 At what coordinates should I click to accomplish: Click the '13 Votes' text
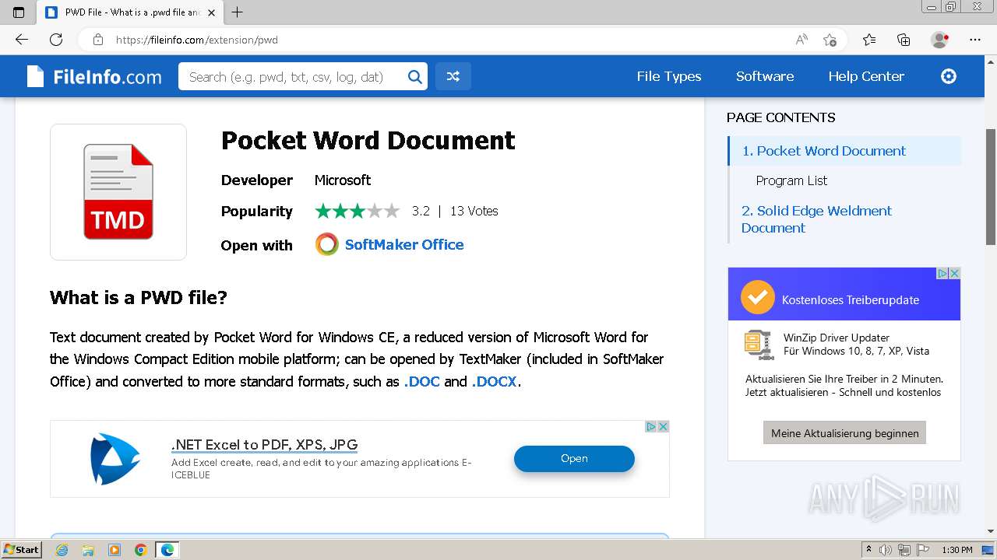(474, 211)
